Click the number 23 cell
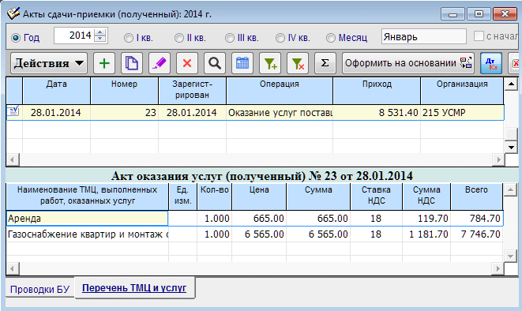The image size is (522, 311). (x=124, y=113)
